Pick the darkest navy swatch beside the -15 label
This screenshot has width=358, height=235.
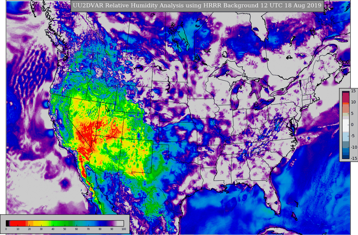coord(346,157)
